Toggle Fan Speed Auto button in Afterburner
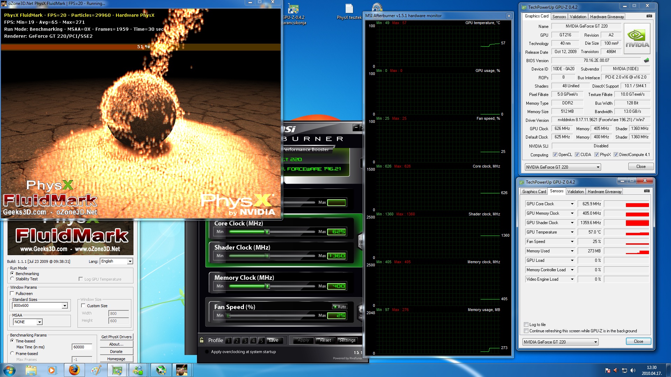 click(339, 307)
